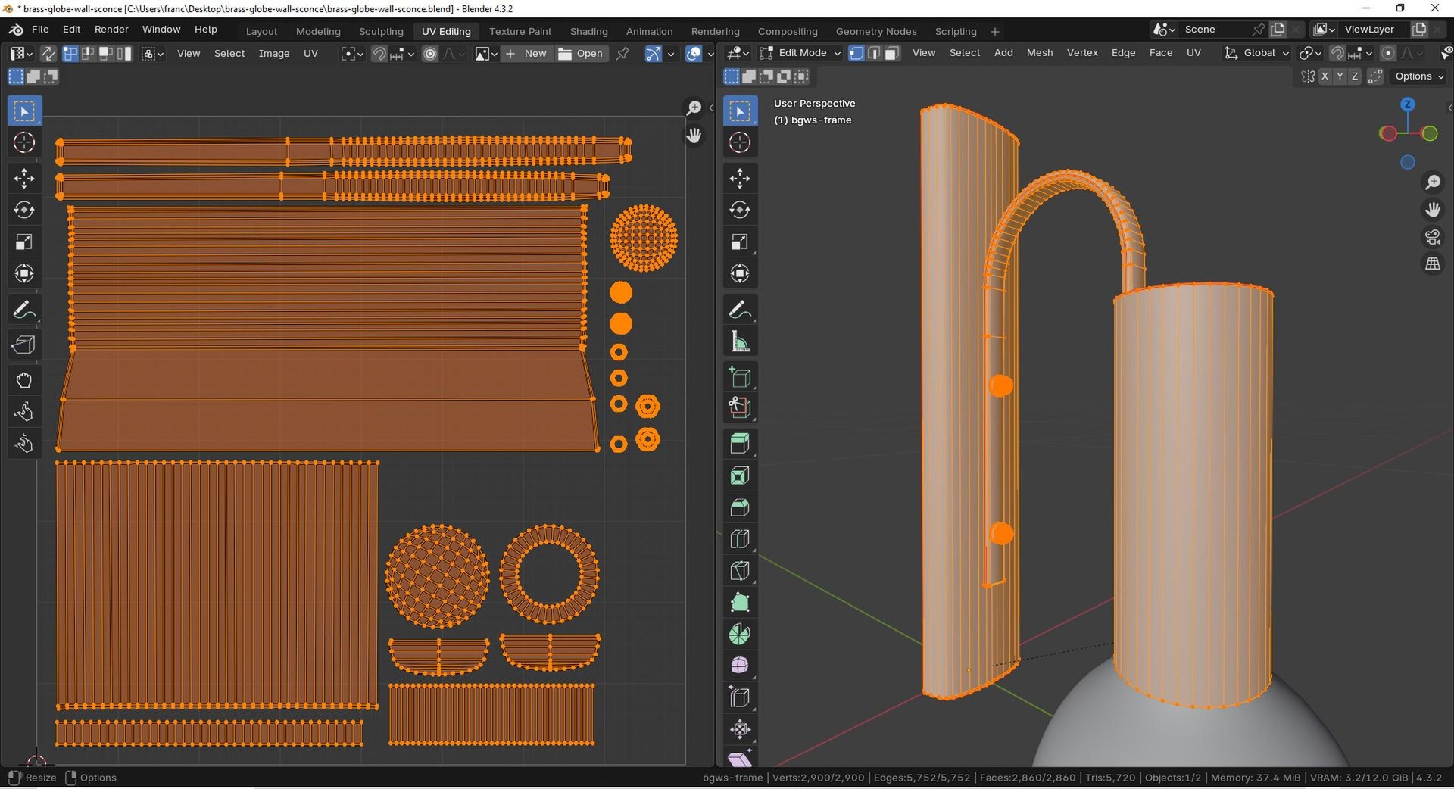
Task: Select the Cursor tool in the UV editor
Action: (24, 142)
